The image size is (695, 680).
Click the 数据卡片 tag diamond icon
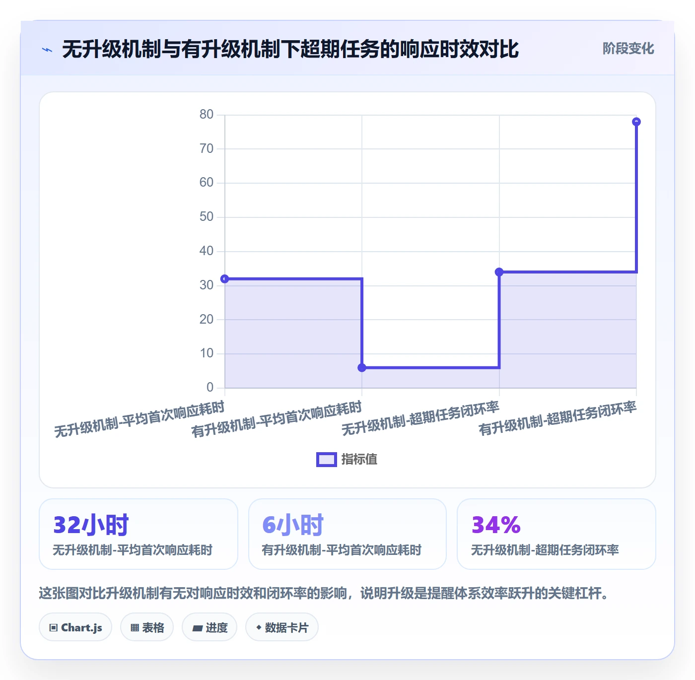click(x=259, y=628)
